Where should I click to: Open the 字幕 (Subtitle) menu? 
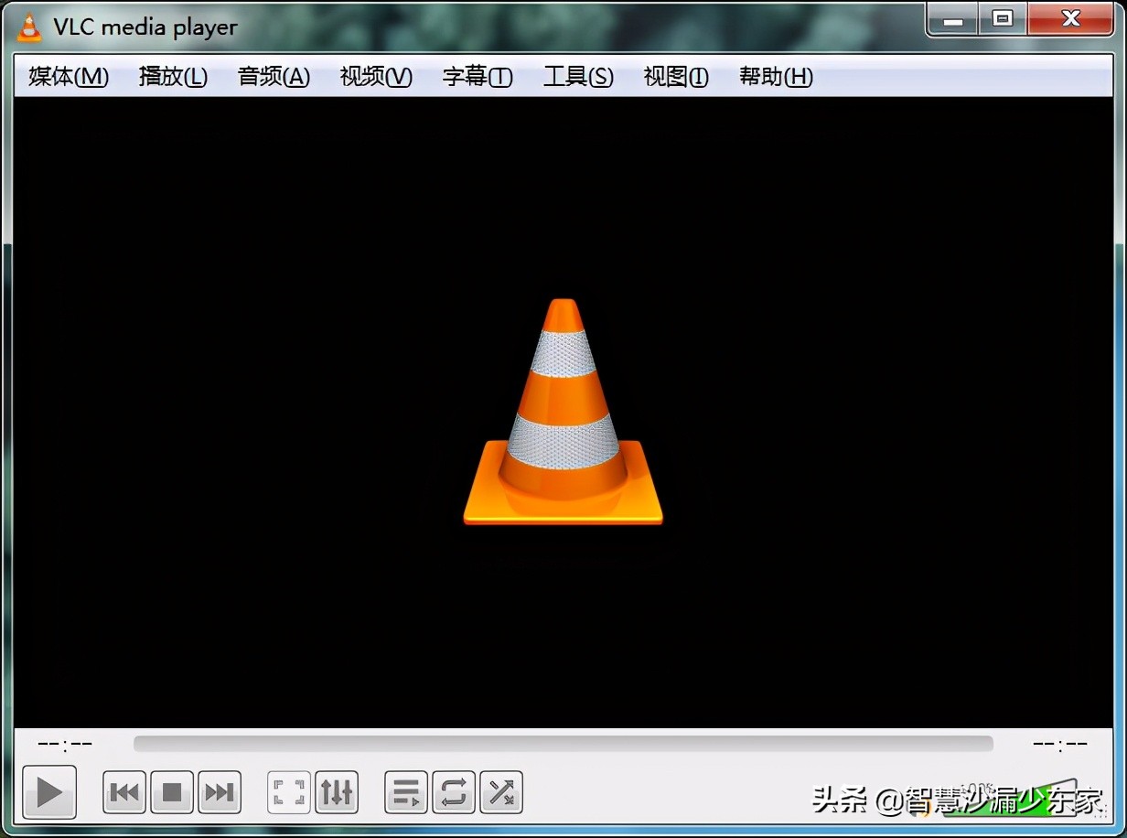(477, 77)
